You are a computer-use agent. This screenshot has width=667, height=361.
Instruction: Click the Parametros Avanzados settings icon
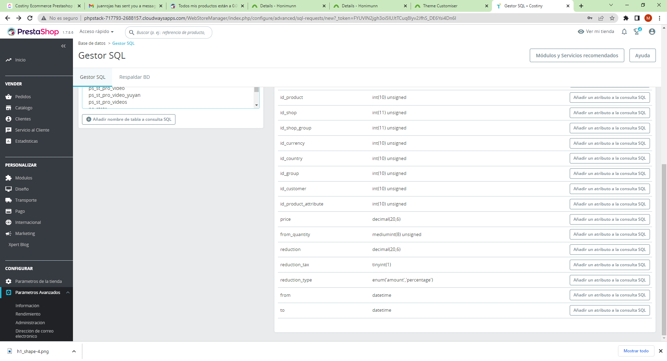[x=8, y=293]
